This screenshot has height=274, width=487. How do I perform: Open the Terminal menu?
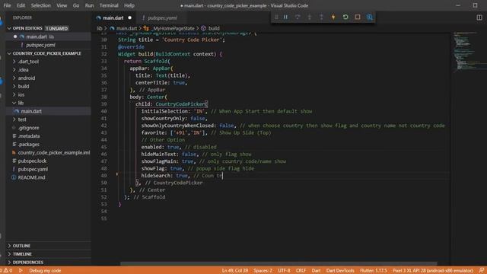109,5
